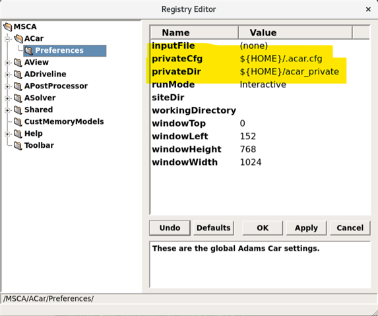378x316 pixels.
Task: Select the MSCA root tree label
Action: (x=25, y=26)
